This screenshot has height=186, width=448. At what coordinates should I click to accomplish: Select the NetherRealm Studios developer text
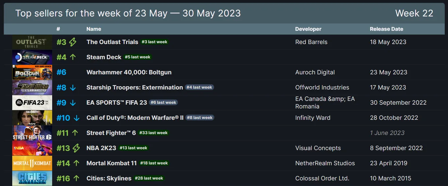coord(325,163)
